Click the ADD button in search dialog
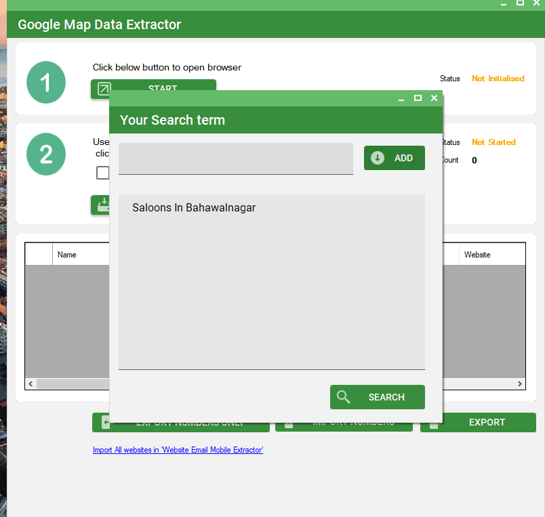Screen dimensions: 545x517 (x=394, y=158)
